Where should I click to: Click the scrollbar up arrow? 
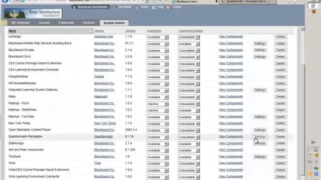click(x=302, y=29)
